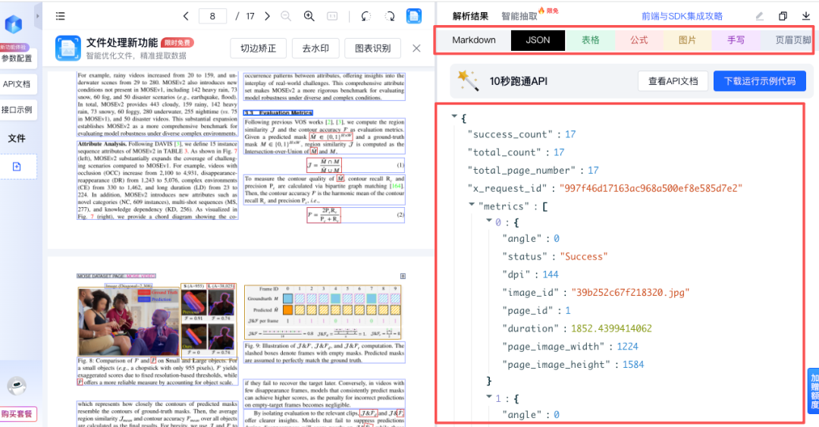The image size is (819, 427).
Task: Click the Fig. 8 comparison image
Action: click(x=157, y=320)
